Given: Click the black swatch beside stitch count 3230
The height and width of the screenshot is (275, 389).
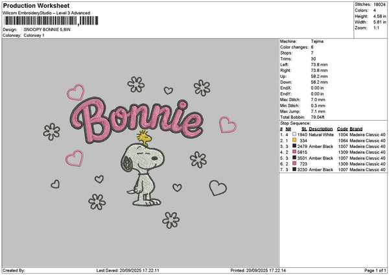Looking at the screenshot, I should pos(294,169).
